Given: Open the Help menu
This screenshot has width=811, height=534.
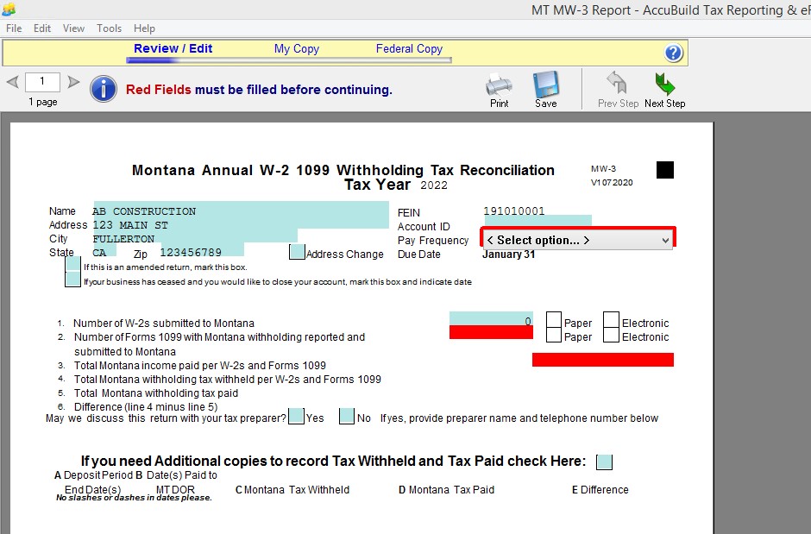Looking at the screenshot, I should (144, 28).
